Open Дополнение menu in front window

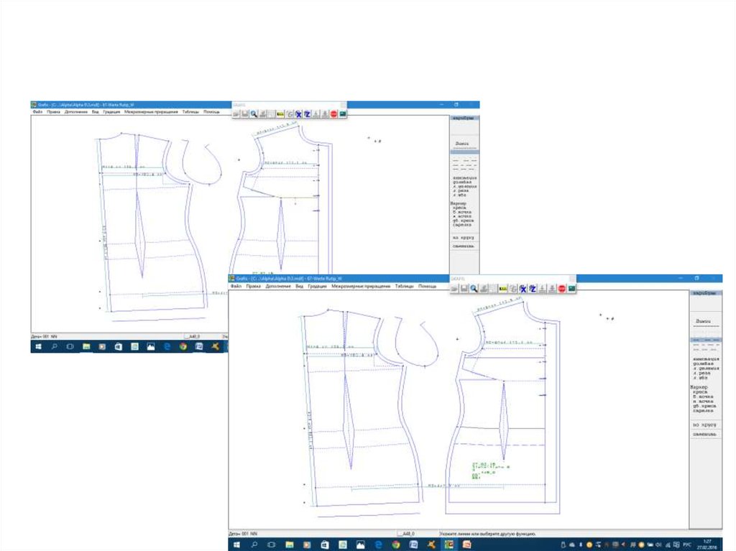click(x=278, y=286)
